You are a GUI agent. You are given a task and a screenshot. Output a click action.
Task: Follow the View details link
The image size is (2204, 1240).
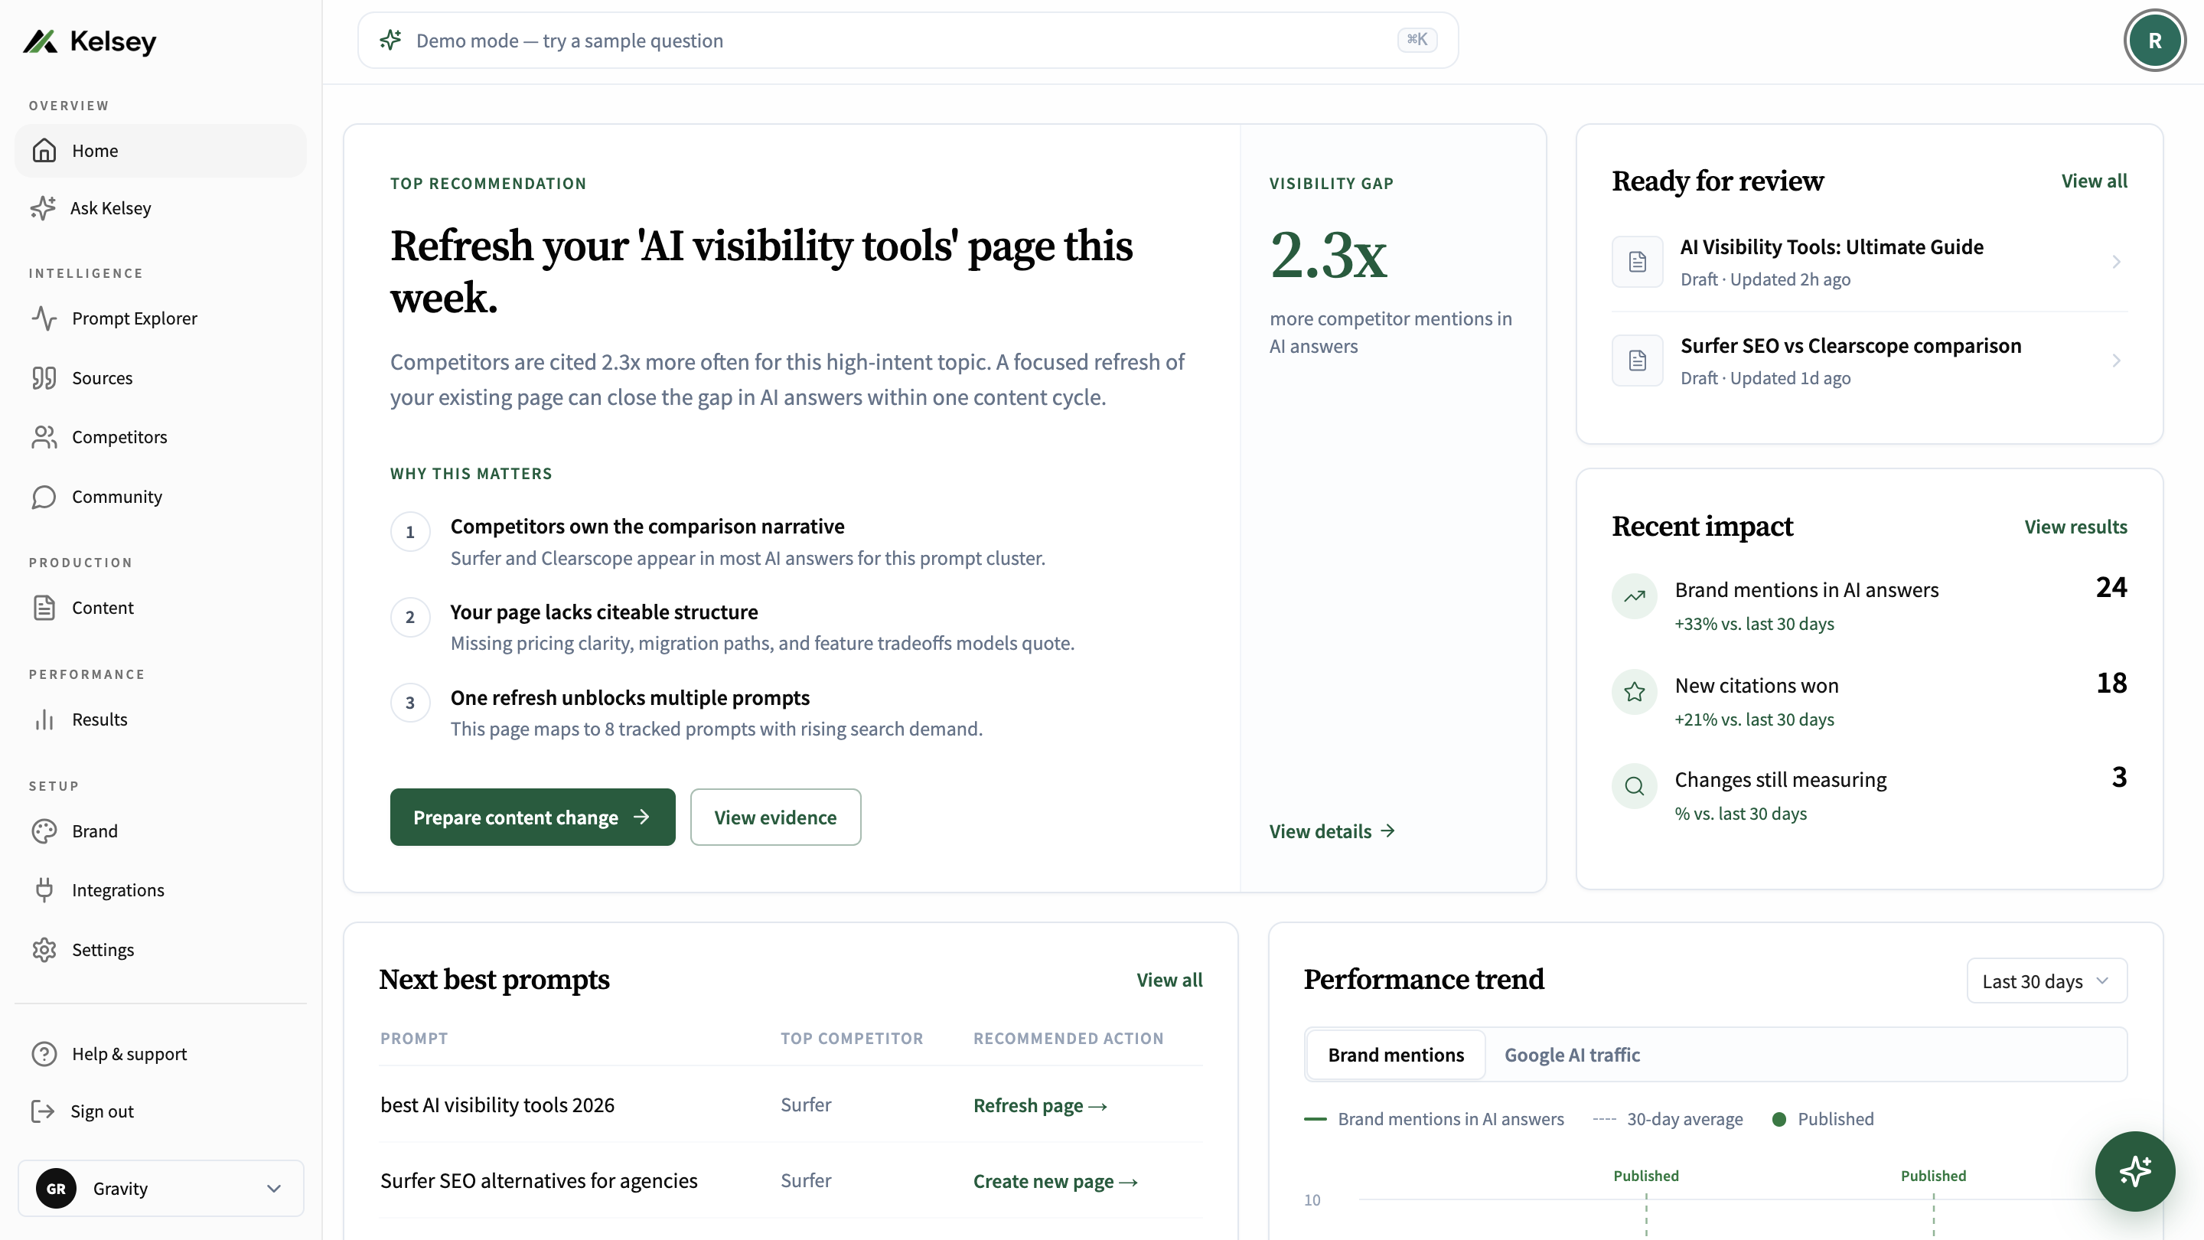tap(1332, 831)
